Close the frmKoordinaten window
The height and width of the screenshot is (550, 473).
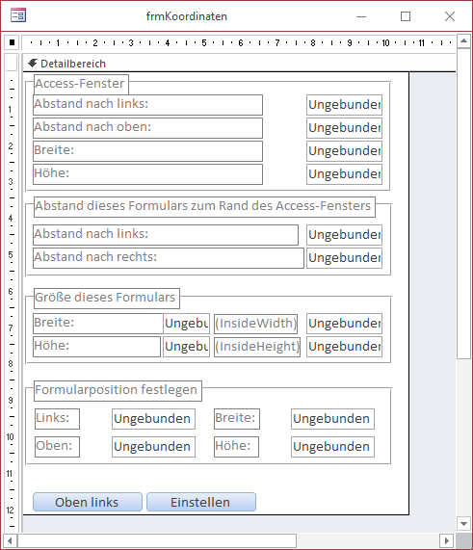click(x=450, y=16)
